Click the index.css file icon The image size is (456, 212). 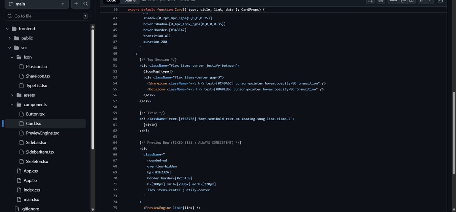click(19, 190)
